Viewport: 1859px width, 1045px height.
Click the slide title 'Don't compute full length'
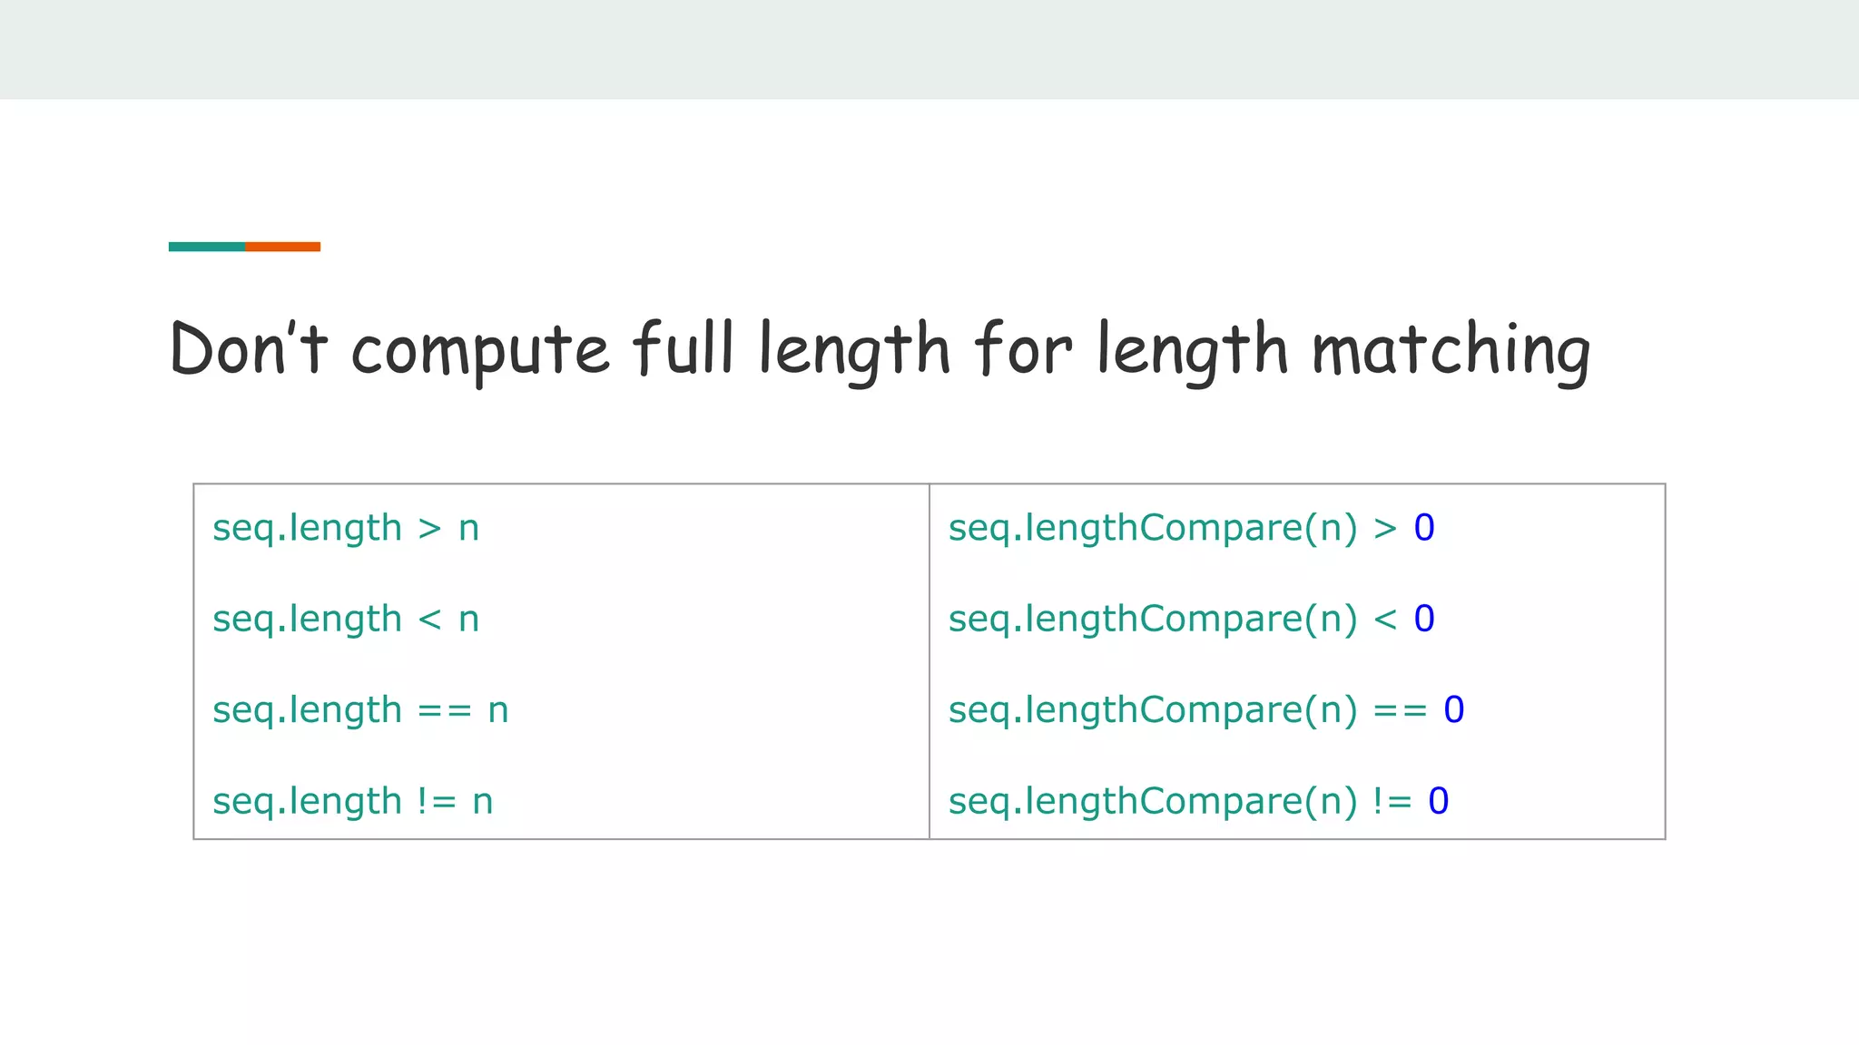(x=880, y=350)
